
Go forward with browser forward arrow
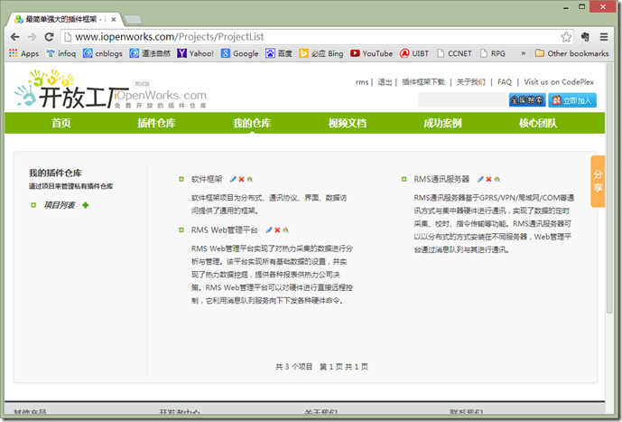click(x=32, y=37)
